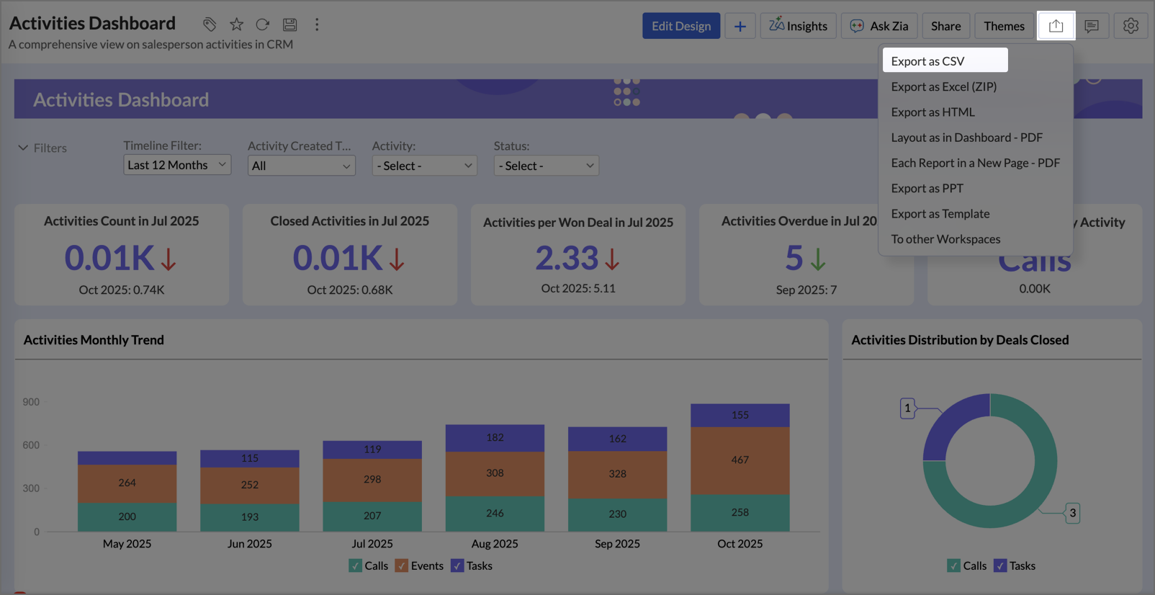Expand the Activity select dropdown

[x=424, y=166]
